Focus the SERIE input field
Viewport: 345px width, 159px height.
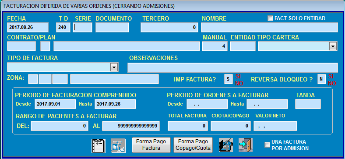(82, 28)
